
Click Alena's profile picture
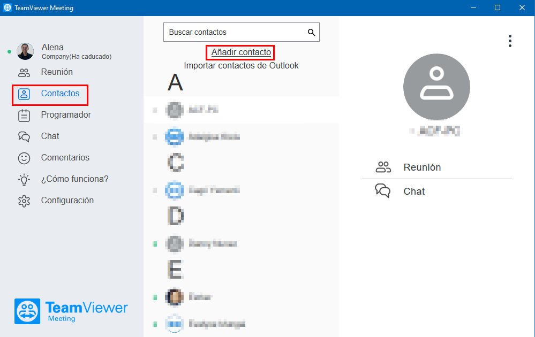[x=25, y=51]
